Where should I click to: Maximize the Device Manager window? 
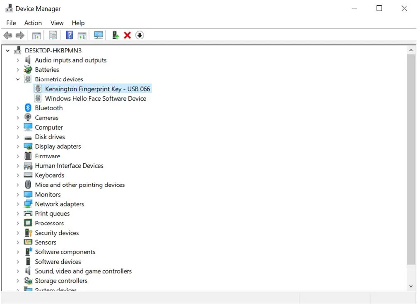(379, 8)
